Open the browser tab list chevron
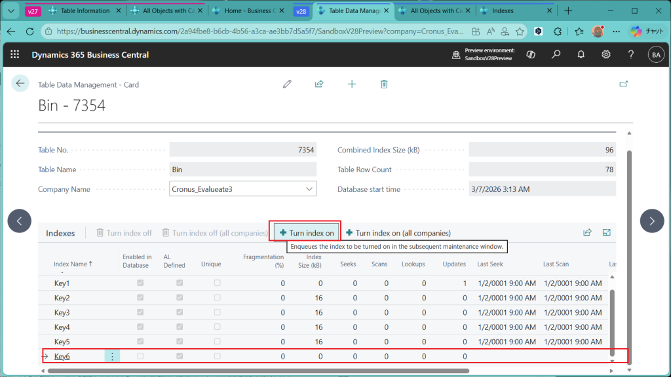This screenshot has height=377, width=671. [x=11, y=11]
